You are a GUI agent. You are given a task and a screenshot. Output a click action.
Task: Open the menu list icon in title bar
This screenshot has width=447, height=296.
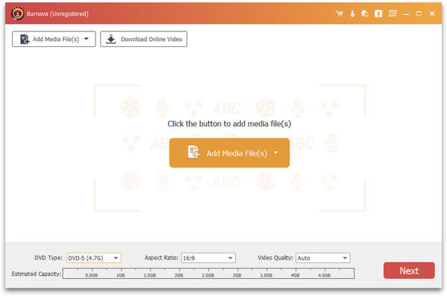pyautogui.click(x=393, y=13)
